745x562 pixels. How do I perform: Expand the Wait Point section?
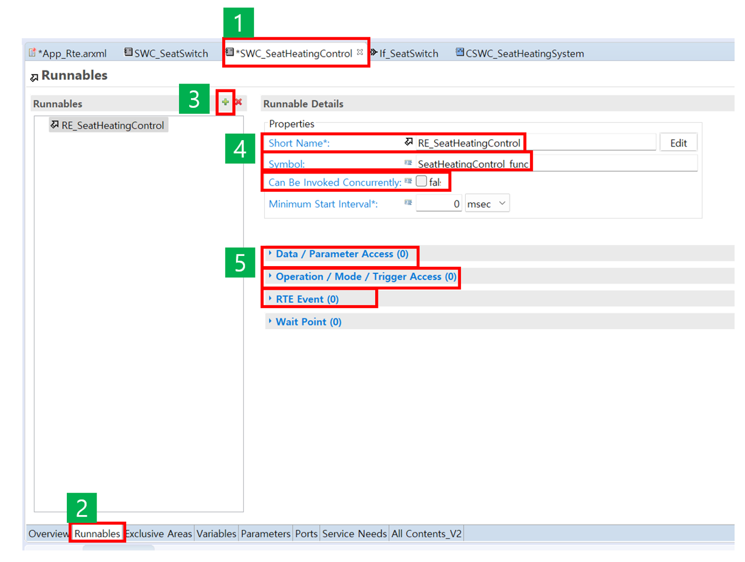(x=308, y=322)
